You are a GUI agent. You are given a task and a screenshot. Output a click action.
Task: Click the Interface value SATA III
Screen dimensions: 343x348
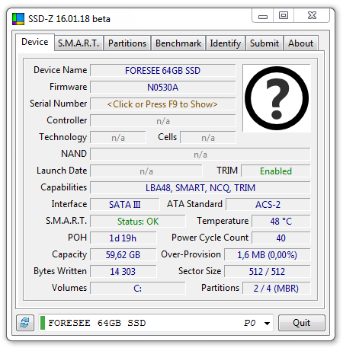tap(125, 205)
